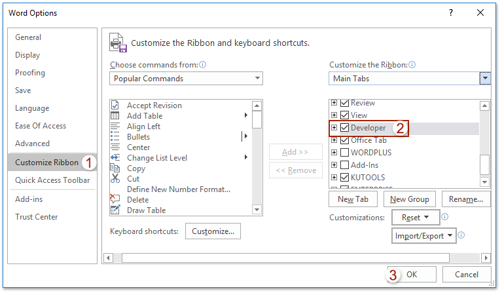Image resolution: width=502 pixels, height=293 pixels.
Task: Expand the Developer tab tree node
Action: click(x=334, y=127)
